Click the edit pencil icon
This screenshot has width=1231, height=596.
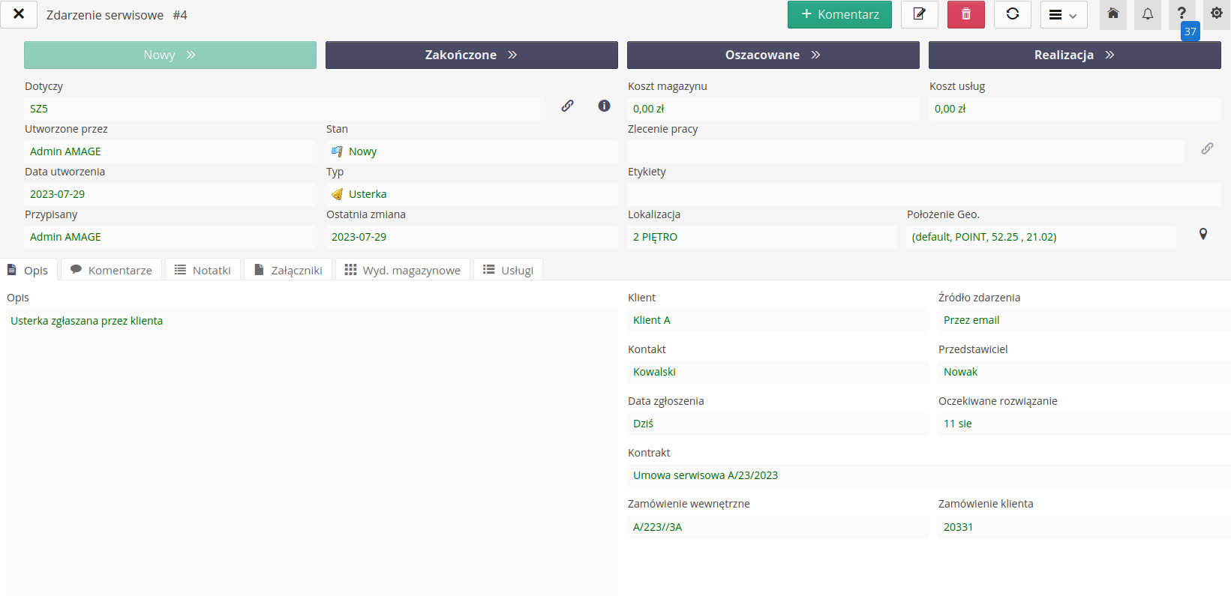click(919, 14)
